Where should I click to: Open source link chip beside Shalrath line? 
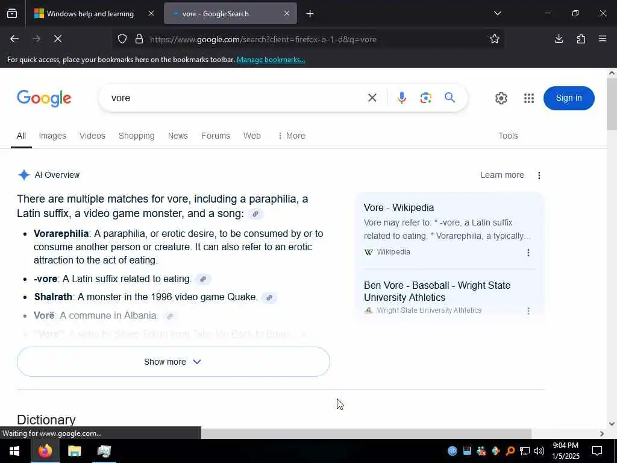269,298
